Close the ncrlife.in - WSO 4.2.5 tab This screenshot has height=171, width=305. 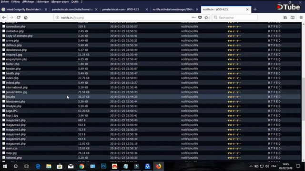[247, 9]
